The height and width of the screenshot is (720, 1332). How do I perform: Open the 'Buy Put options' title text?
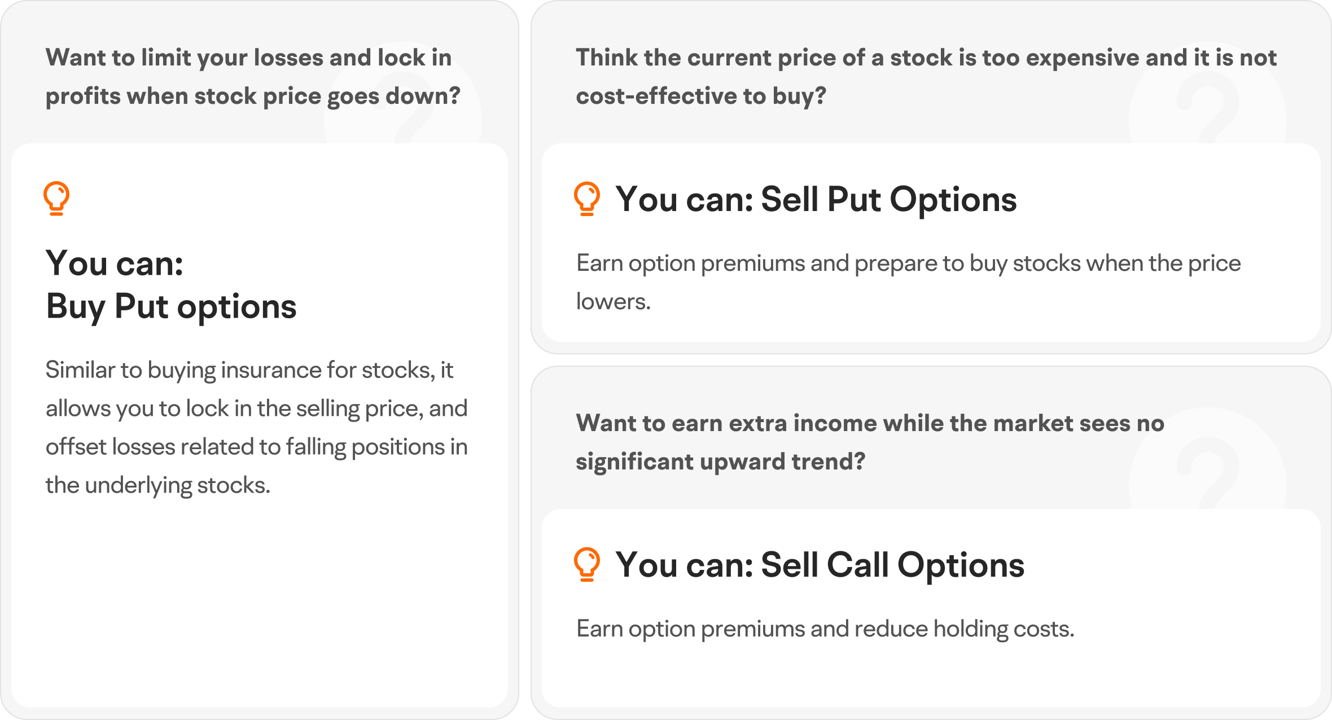click(171, 307)
